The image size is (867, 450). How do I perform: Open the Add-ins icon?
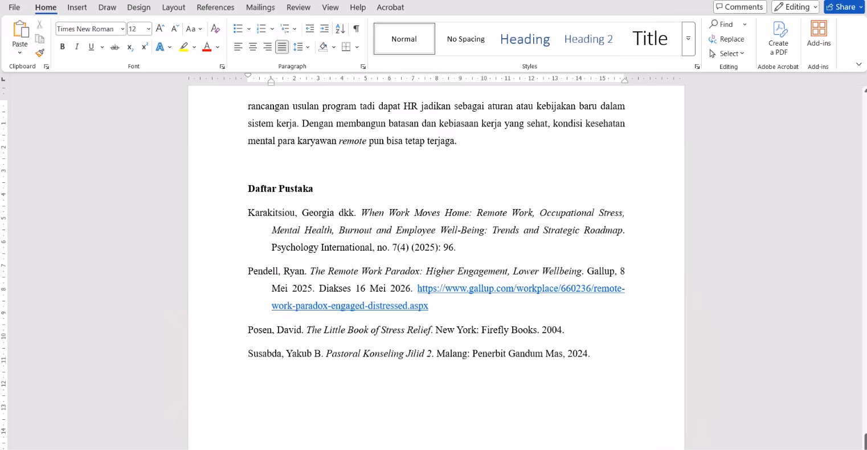819,34
